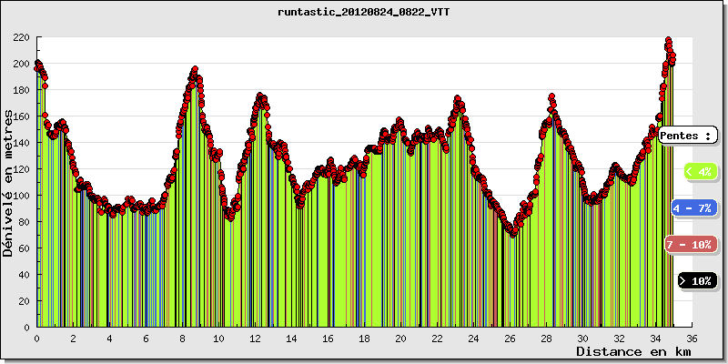Click the blue '4 - 7%' slope legend badge

coord(693,208)
